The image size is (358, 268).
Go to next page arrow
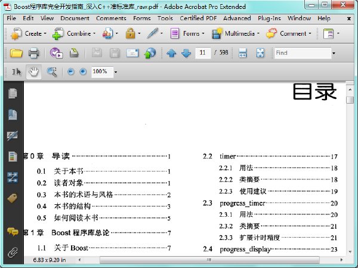(x=186, y=54)
